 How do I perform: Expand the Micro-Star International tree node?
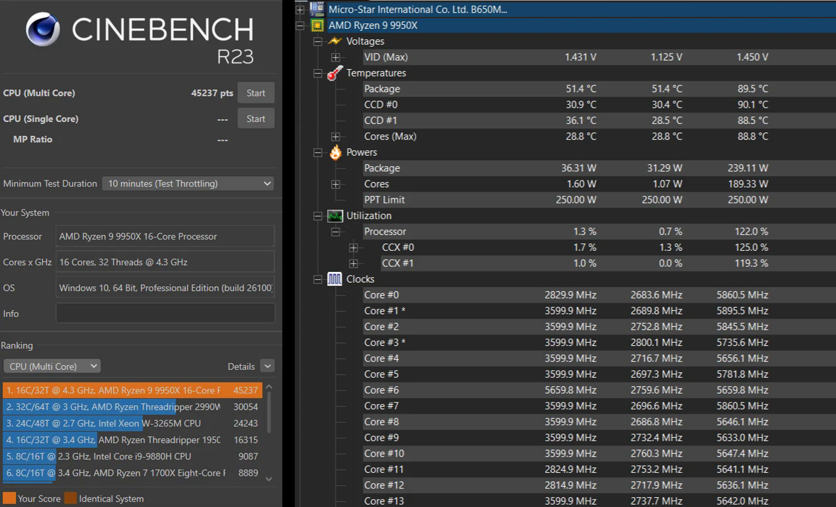pos(300,10)
